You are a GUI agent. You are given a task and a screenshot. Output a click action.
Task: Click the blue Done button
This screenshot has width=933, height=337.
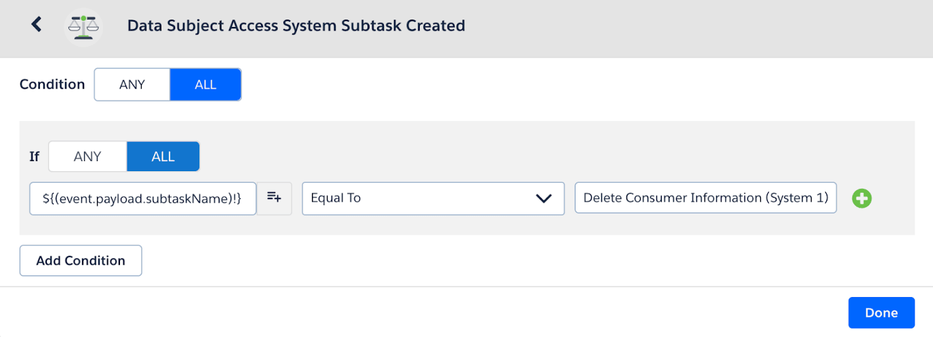(x=881, y=313)
